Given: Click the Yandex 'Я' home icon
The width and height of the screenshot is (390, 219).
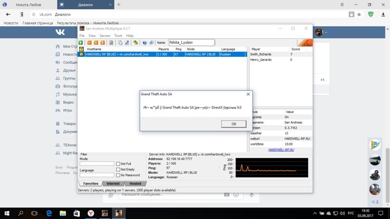Looking at the screenshot, I should [x=22, y=15].
